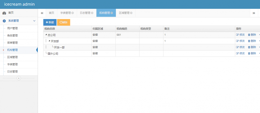
Task: Collapse the sidebar with double-arrow button
Action: tap(19, 78)
